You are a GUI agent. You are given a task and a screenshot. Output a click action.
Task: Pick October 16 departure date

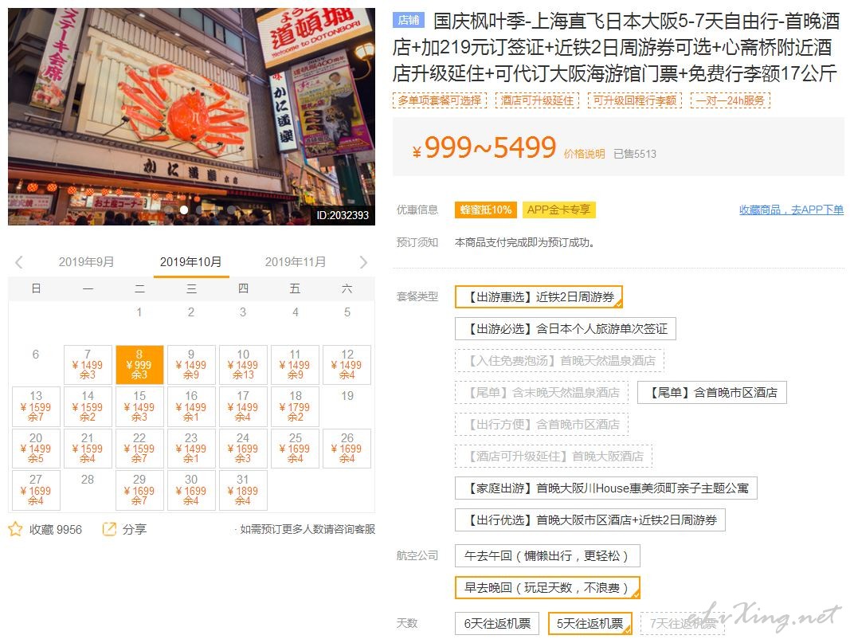(x=191, y=406)
